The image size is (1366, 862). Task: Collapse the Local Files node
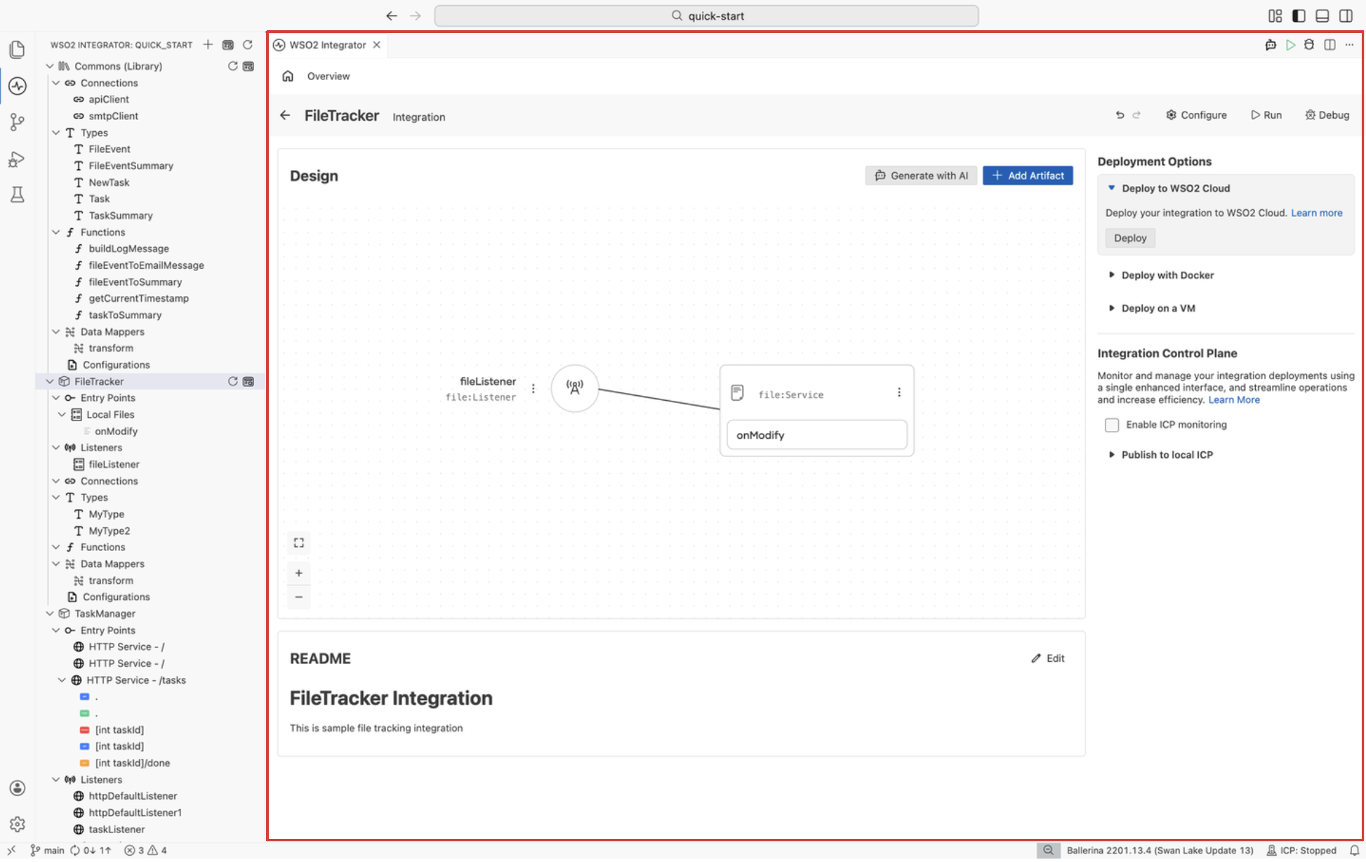(x=62, y=414)
